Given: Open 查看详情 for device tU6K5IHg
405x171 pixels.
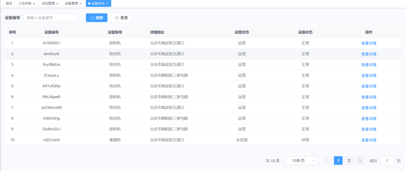Looking at the screenshot, I should 369,118.
